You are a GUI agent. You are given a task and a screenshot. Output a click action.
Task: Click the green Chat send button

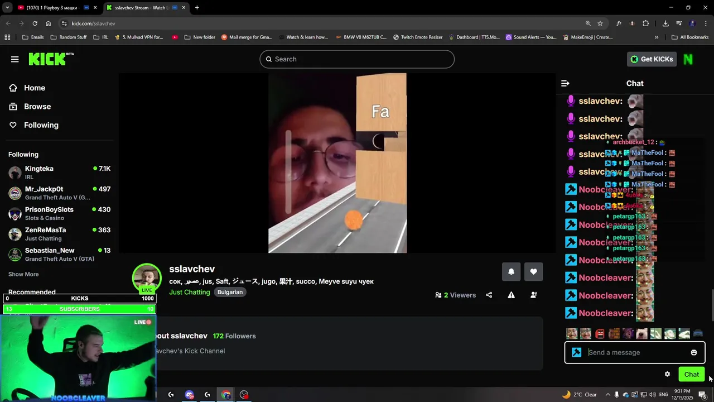[x=691, y=374]
